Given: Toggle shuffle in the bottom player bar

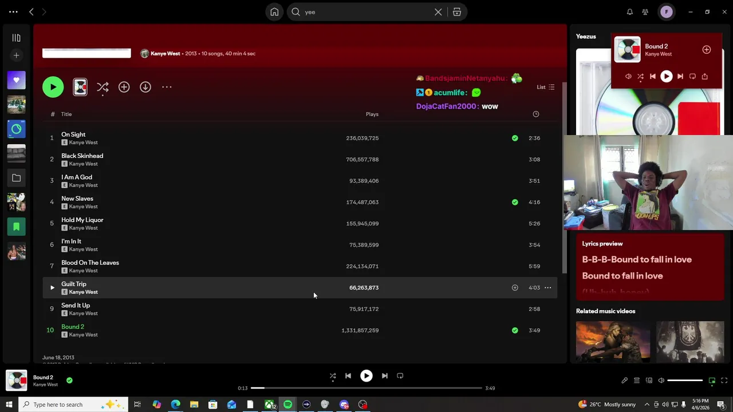Looking at the screenshot, I should (333, 376).
